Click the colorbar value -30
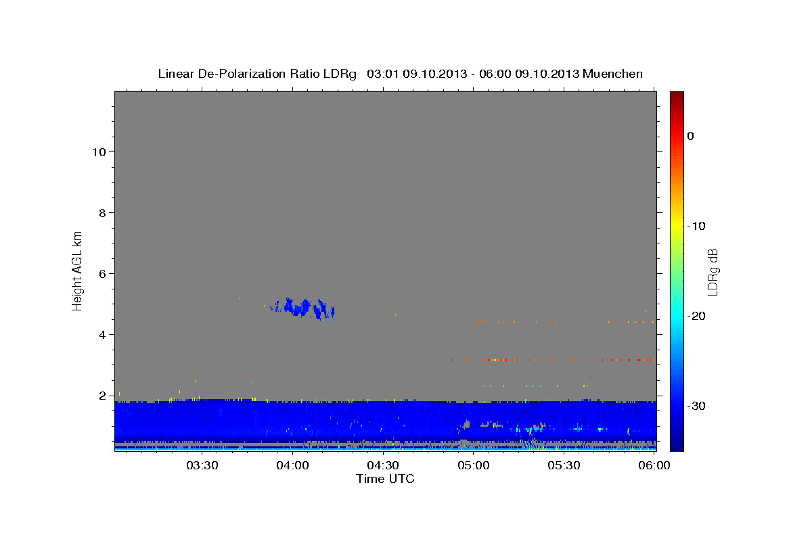Viewport: 812px width, 541px height. [x=696, y=406]
